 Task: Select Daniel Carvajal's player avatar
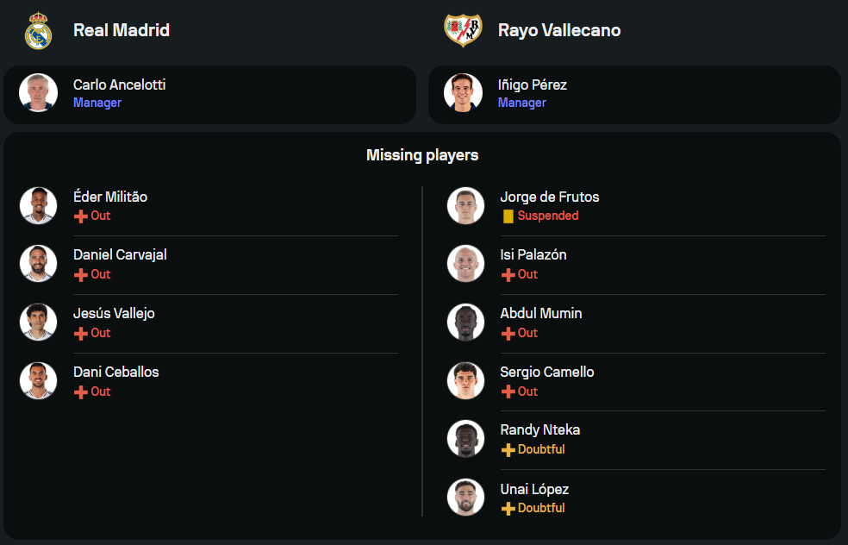(x=39, y=263)
